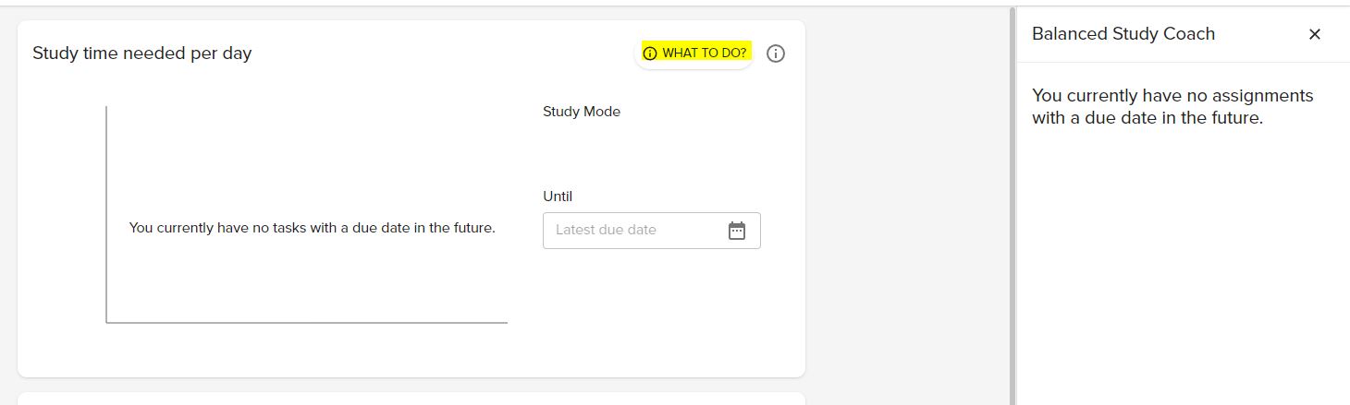The height and width of the screenshot is (405, 1350).
Task: Open the circled info icon beside WHAT TO DO?
Action: click(x=776, y=54)
